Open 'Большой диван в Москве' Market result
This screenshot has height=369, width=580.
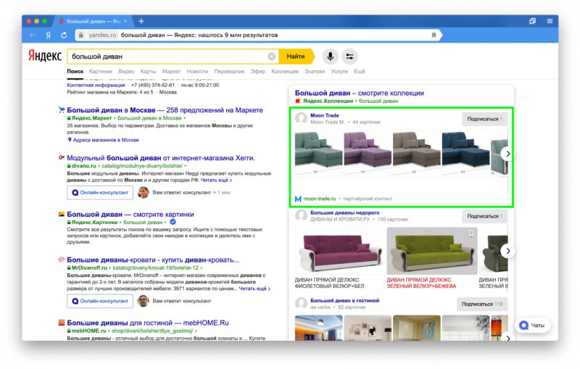(x=165, y=109)
